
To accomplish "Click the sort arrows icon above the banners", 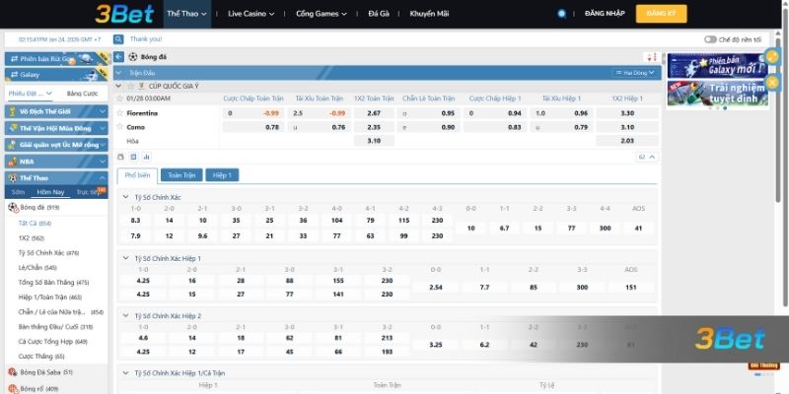I will click(652, 57).
